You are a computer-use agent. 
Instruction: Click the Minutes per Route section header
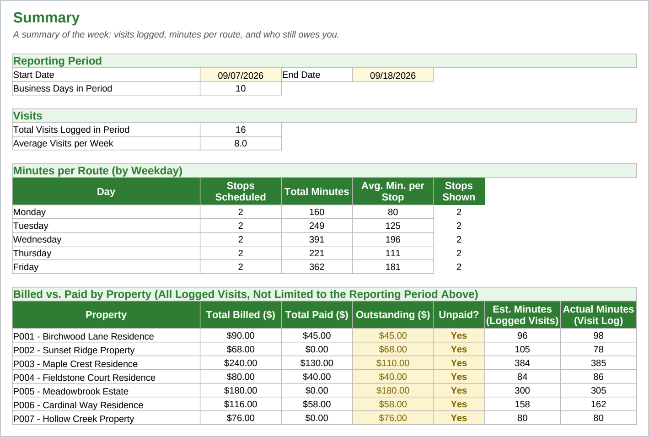pyautogui.click(x=324, y=171)
